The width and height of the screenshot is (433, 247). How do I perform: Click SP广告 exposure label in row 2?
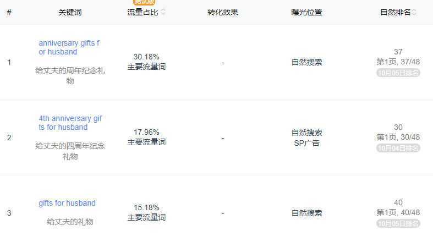coord(306,143)
